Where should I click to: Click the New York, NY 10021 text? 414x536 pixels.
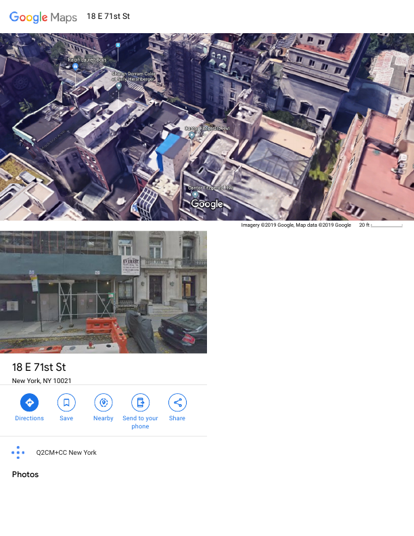click(x=42, y=380)
